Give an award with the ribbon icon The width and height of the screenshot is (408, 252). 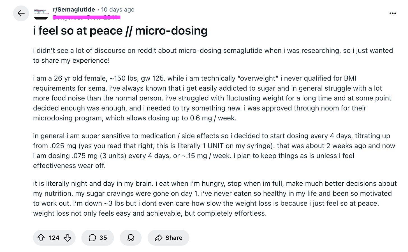(x=131, y=238)
